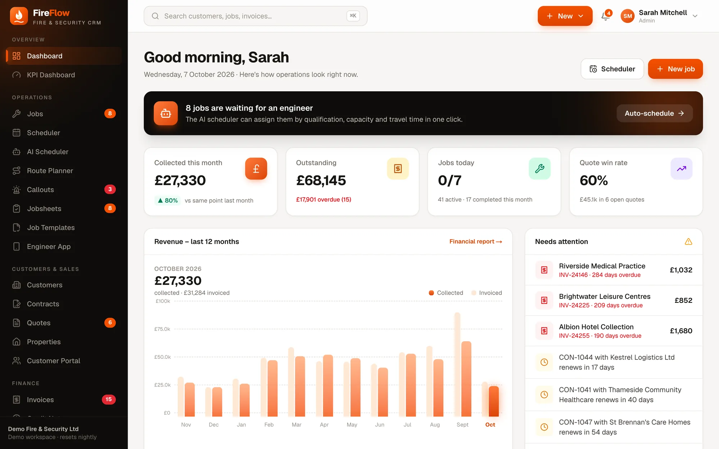Click the KPI Dashboard gauge icon

click(17, 75)
